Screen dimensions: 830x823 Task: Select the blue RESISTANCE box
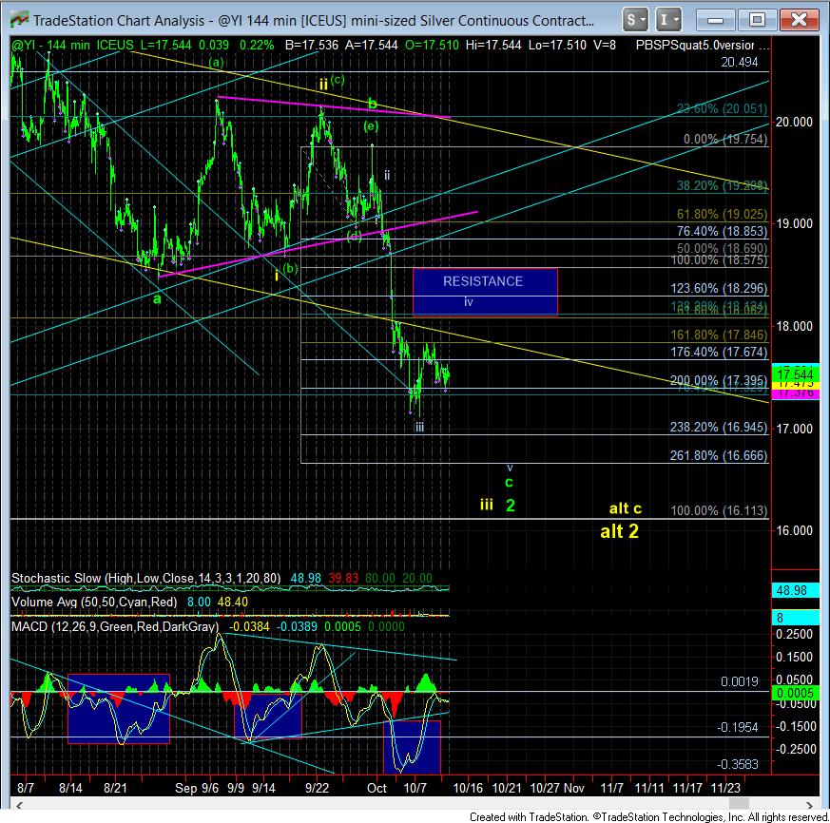484,291
